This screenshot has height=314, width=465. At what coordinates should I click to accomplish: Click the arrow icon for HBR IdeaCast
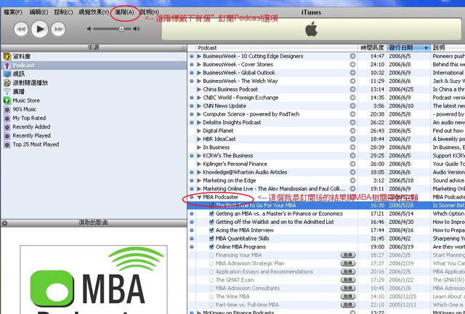click(352, 140)
